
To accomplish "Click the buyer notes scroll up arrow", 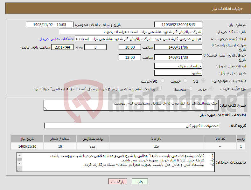I will 19,155.
